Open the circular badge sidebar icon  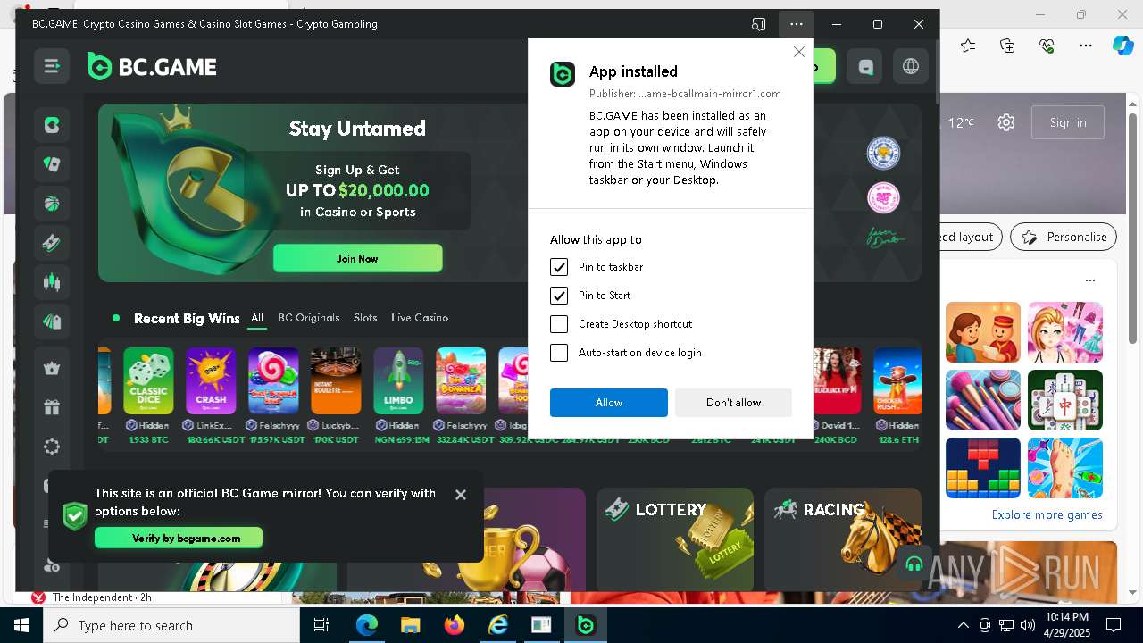[x=52, y=447]
